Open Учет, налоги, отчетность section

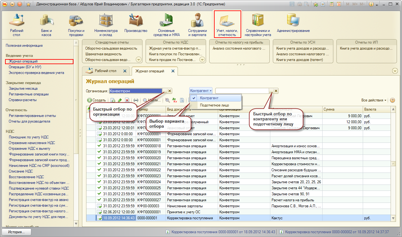click(x=227, y=24)
